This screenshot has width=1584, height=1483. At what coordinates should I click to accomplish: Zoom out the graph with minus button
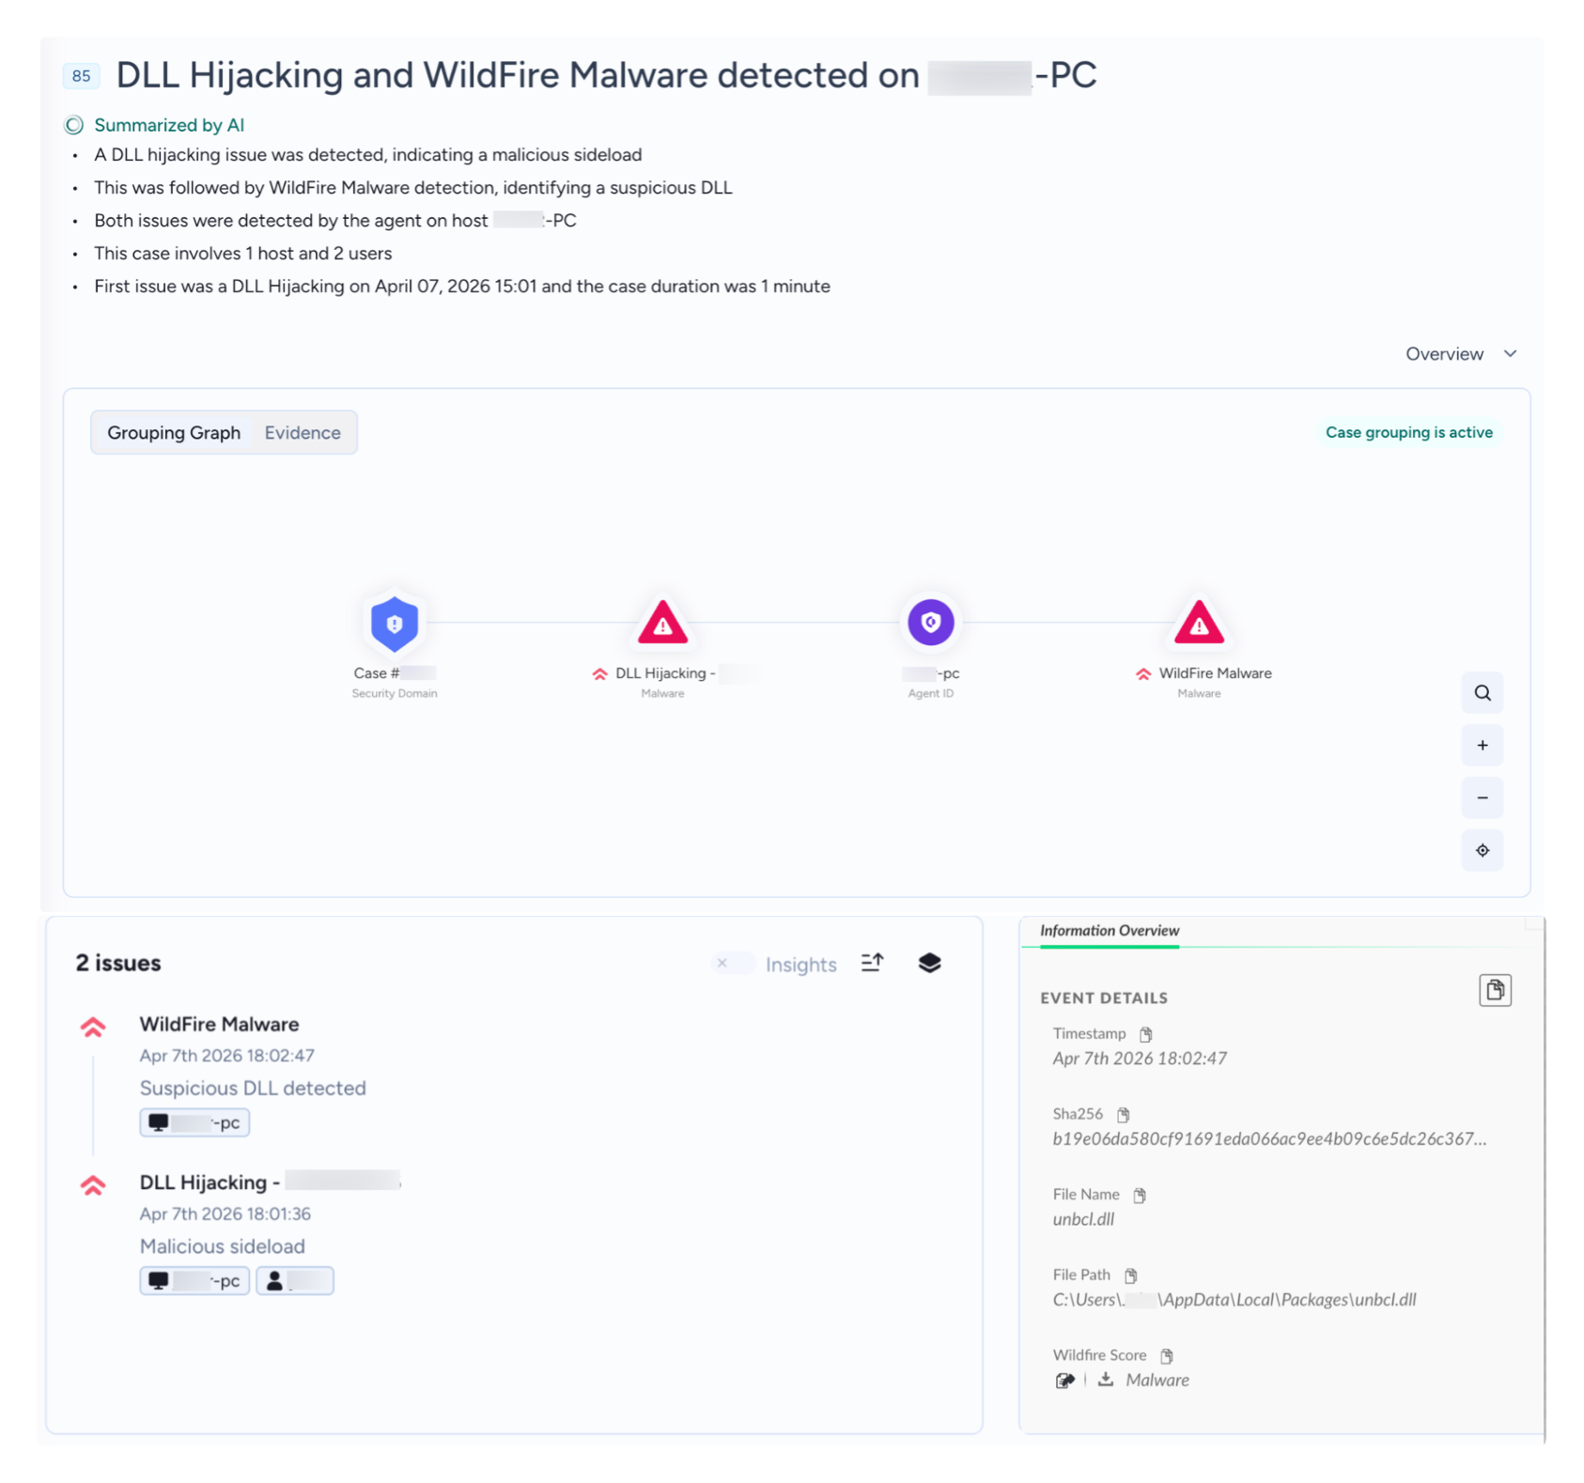(x=1483, y=798)
